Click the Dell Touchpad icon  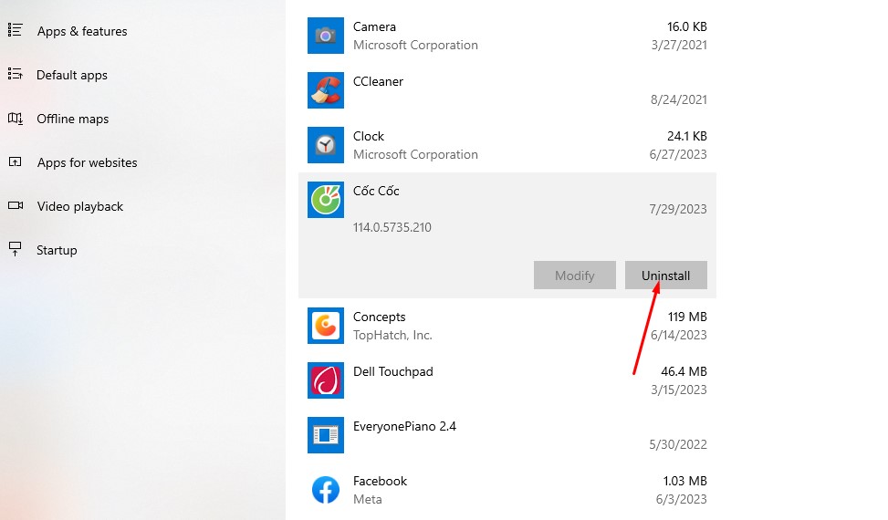tap(326, 380)
